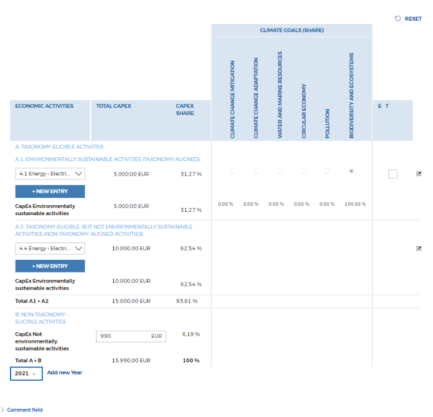Select Water and Marine Resources radio button
The image size is (433, 417).
point(280,171)
